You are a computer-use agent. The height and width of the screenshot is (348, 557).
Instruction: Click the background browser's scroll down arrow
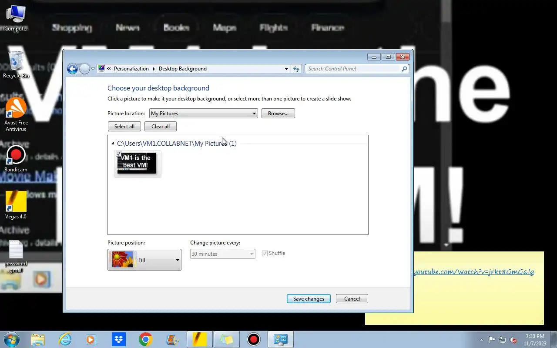[x=446, y=245]
